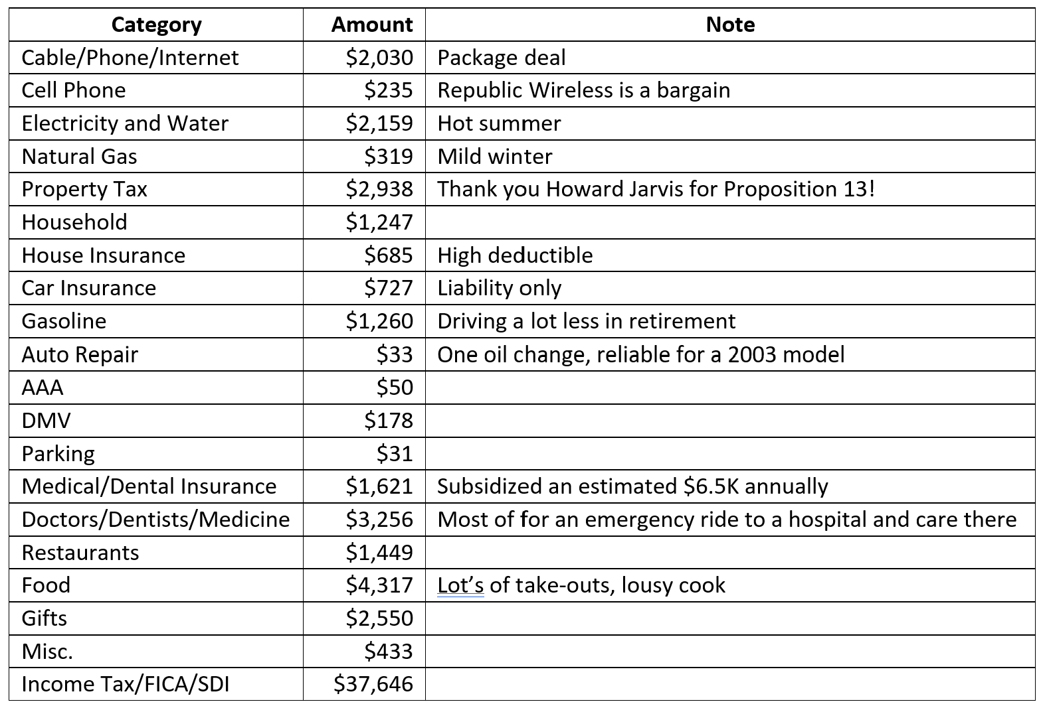Select the Hot summer note cell

point(730,123)
